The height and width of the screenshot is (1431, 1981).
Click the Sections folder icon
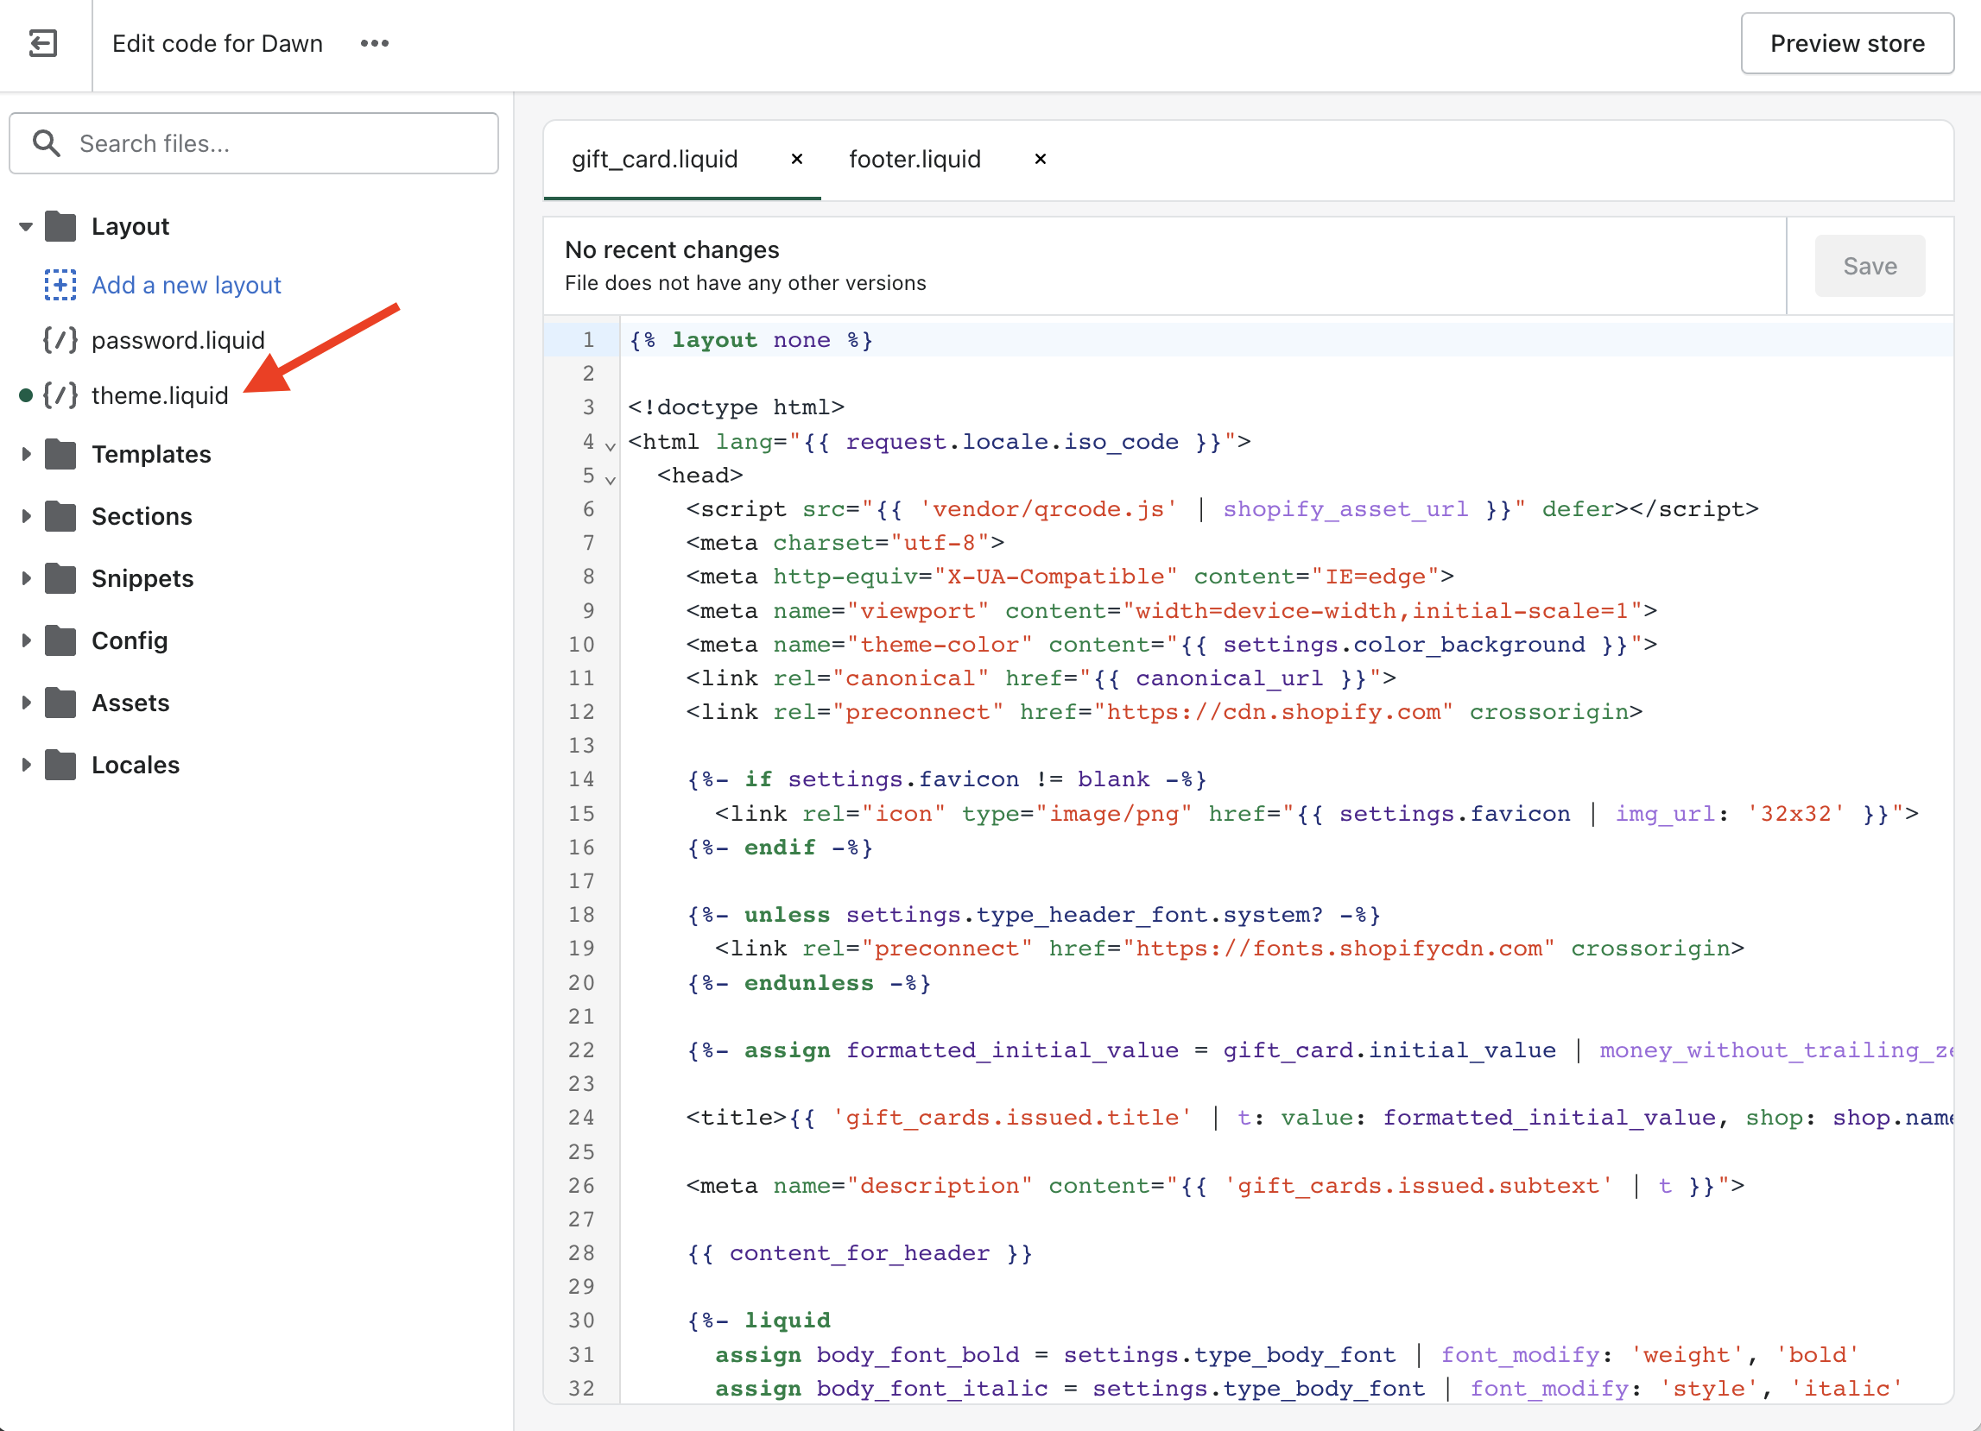(60, 516)
